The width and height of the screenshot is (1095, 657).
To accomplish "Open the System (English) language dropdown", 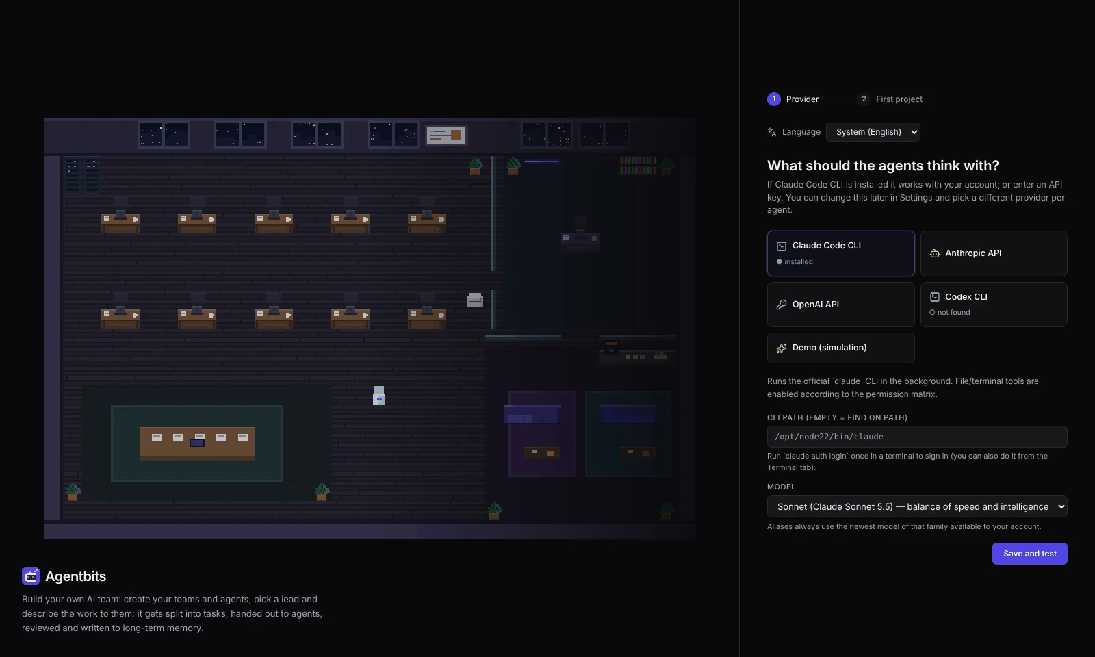I will click(x=873, y=132).
